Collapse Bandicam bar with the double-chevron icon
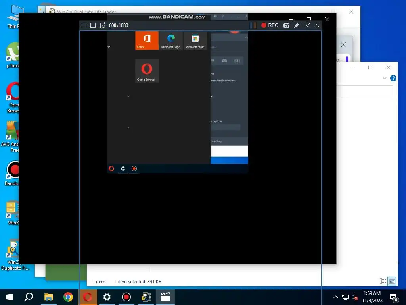This screenshot has height=305, width=406. [308, 25]
